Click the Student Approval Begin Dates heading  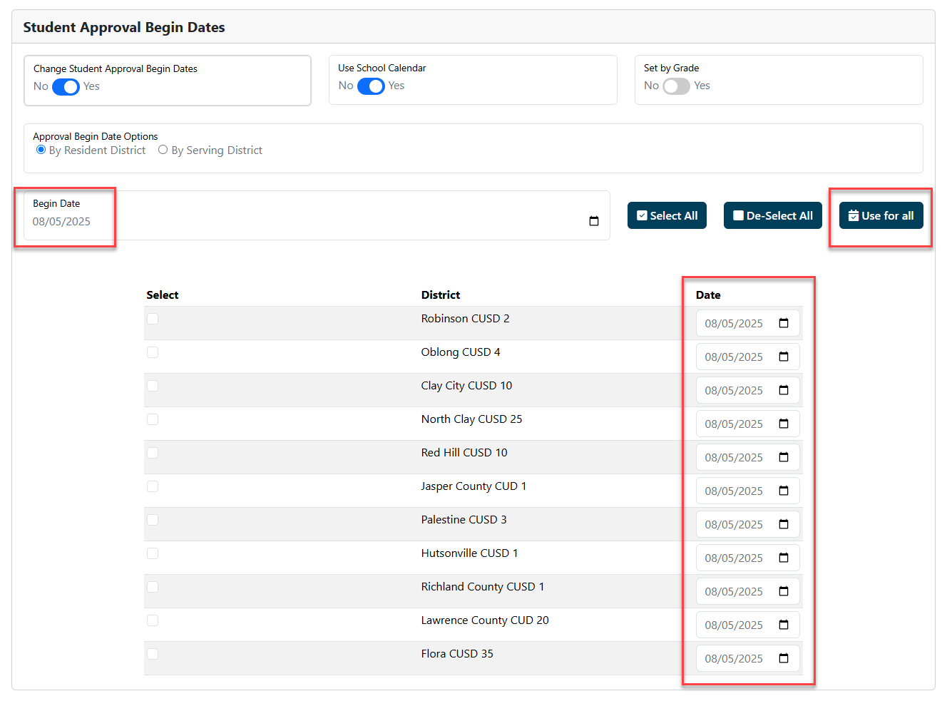coord(124,28)
